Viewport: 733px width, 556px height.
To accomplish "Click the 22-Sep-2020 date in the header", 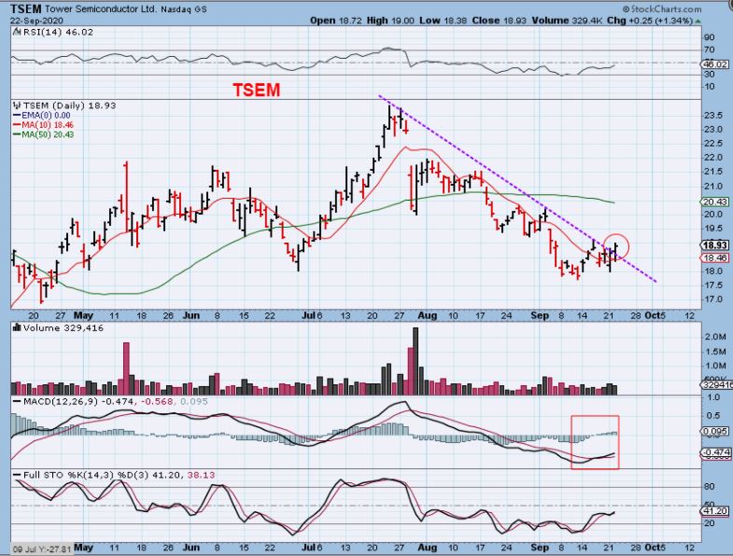I will click(36, 21).
